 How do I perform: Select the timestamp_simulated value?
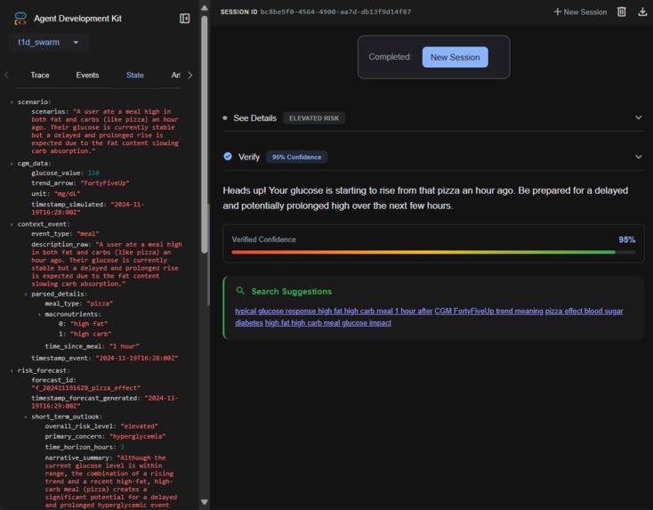coord(88,208)
